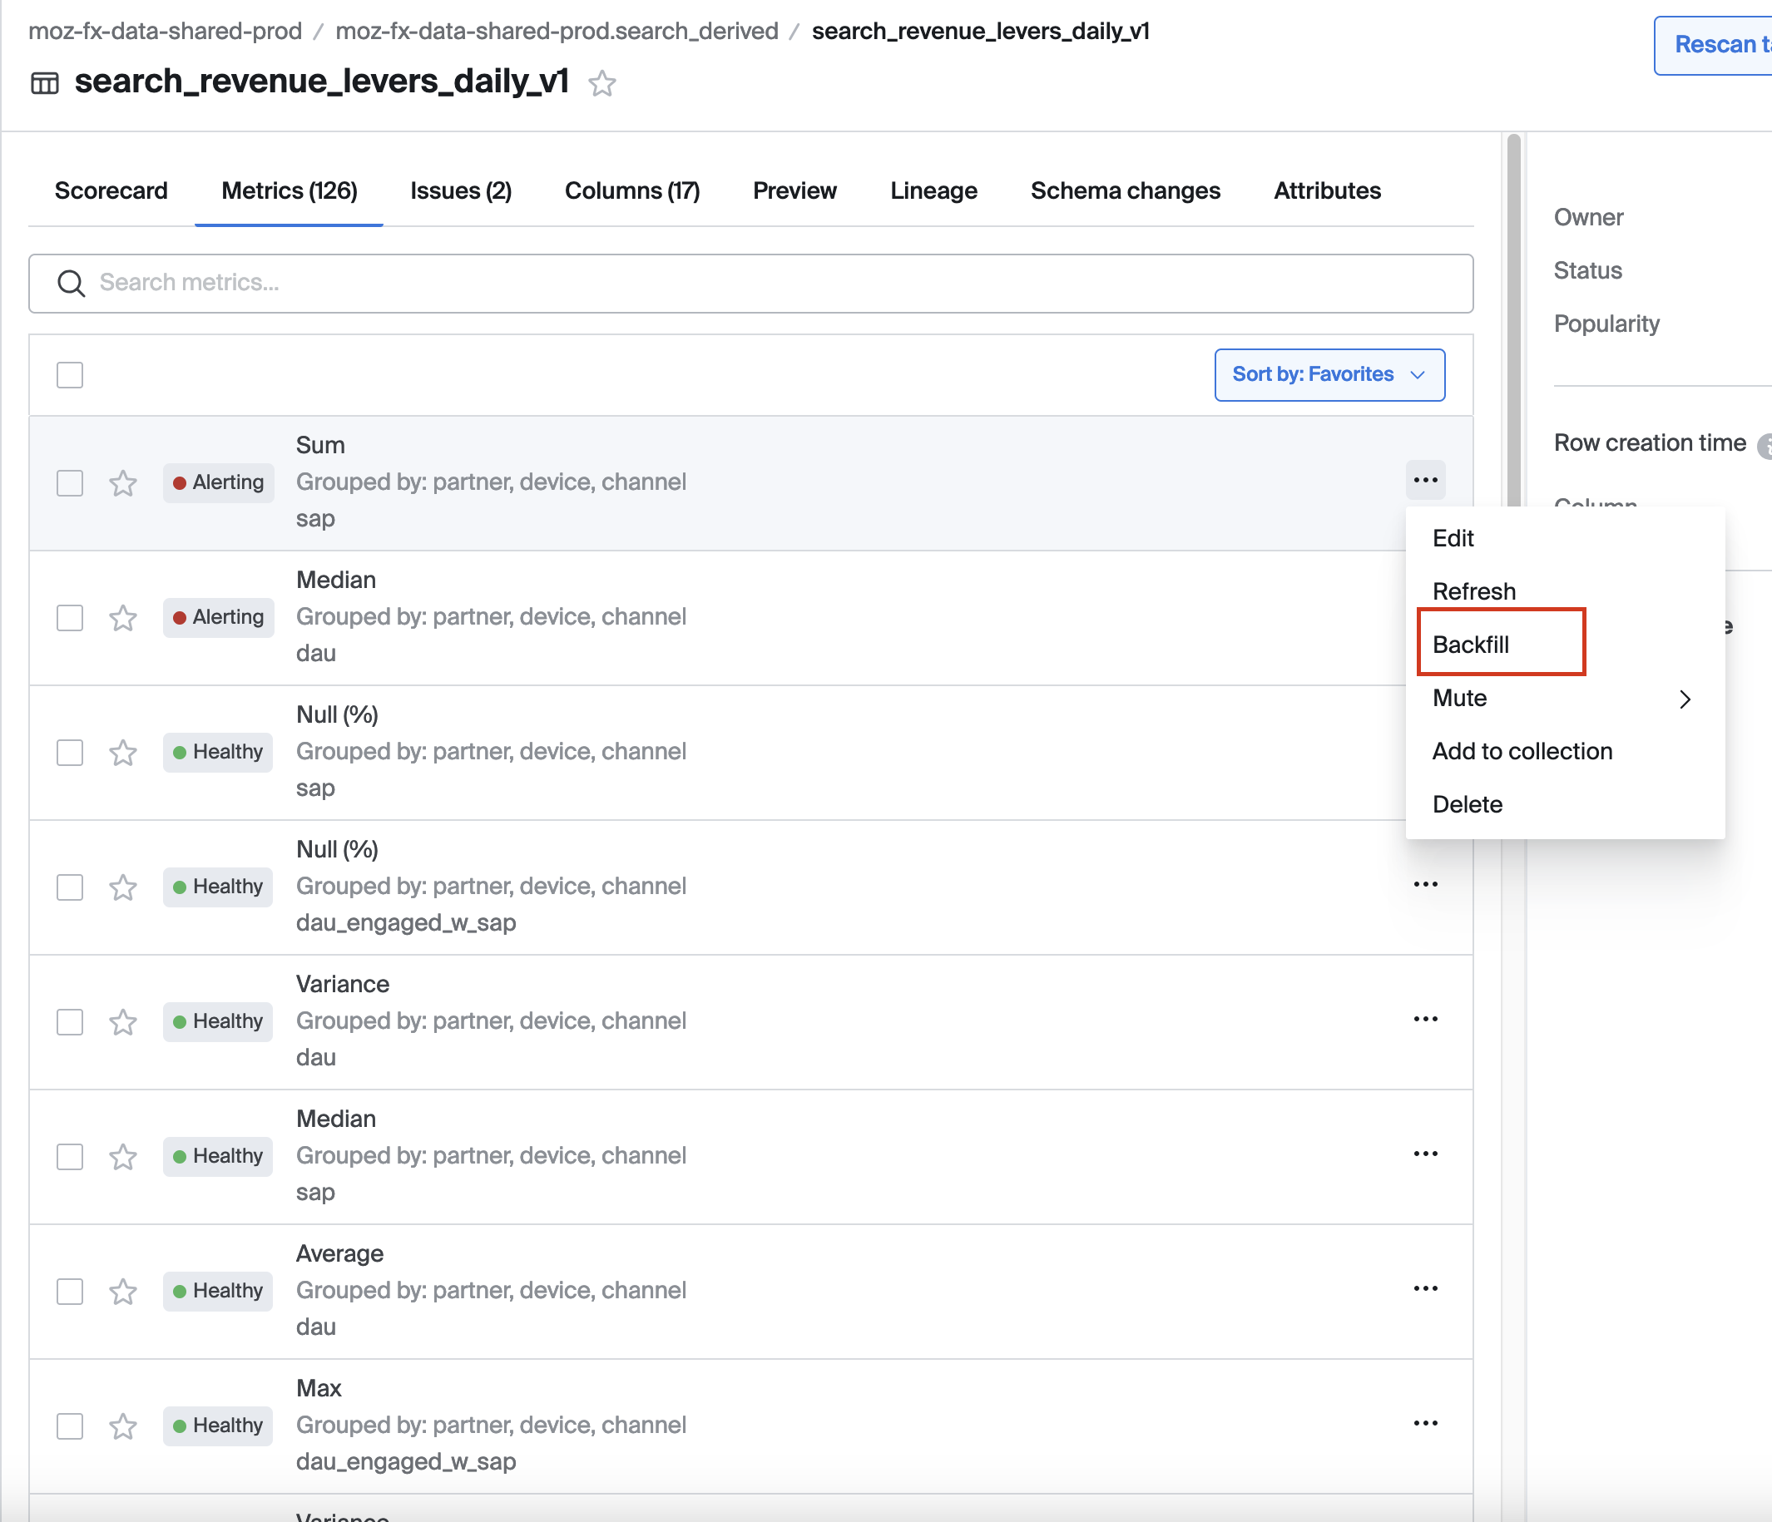This screenshot has height=1522, width=1772.
Task: Switch to the Issues (2) tab
Action: pyautogui.click(x=461, y=190)
